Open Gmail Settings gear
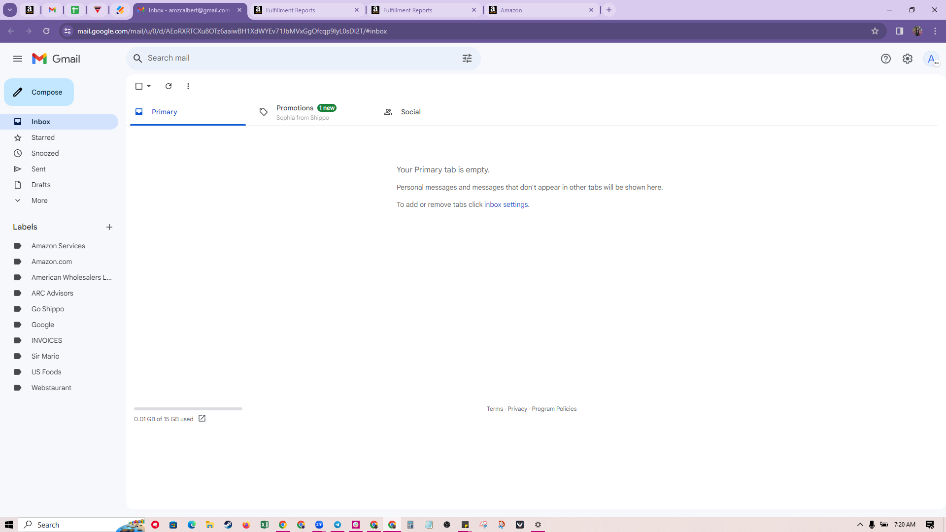This screenshot has height=532, width=946. pos(908,59)
